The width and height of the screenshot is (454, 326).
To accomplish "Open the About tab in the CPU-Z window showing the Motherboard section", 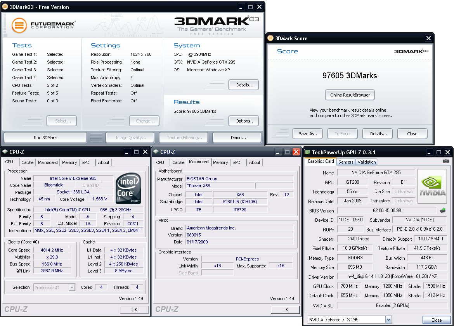I will pos(255,162).
